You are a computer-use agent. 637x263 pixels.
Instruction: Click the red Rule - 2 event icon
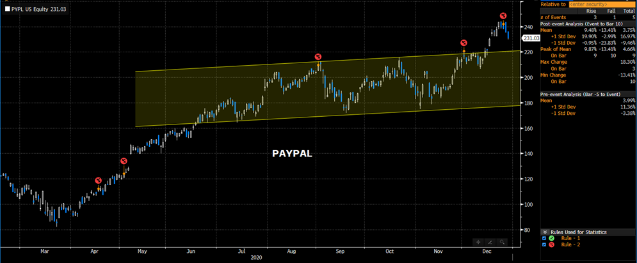551,244
